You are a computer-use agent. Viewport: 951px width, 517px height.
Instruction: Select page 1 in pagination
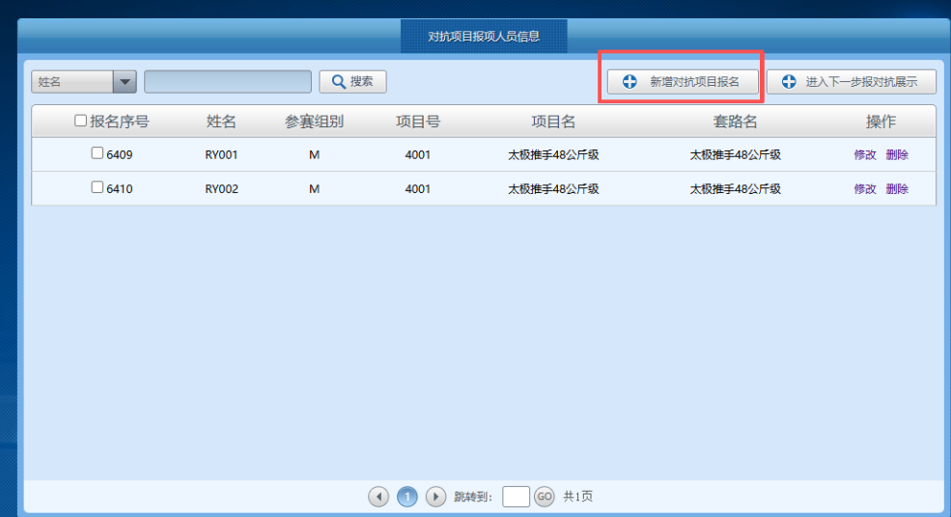pos(407,497)
